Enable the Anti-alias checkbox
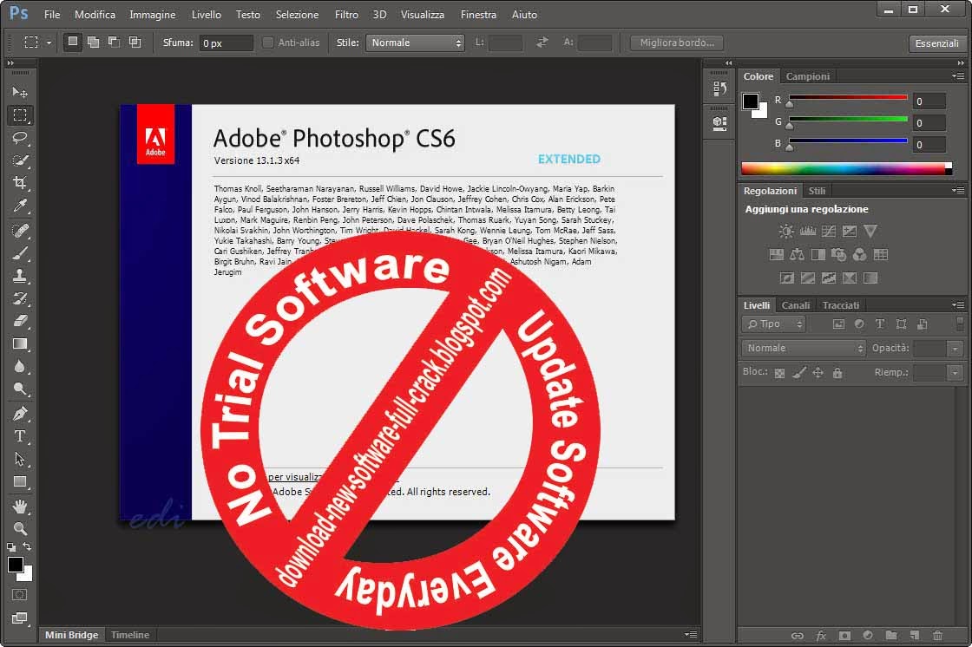 click(x=268, y=42)
